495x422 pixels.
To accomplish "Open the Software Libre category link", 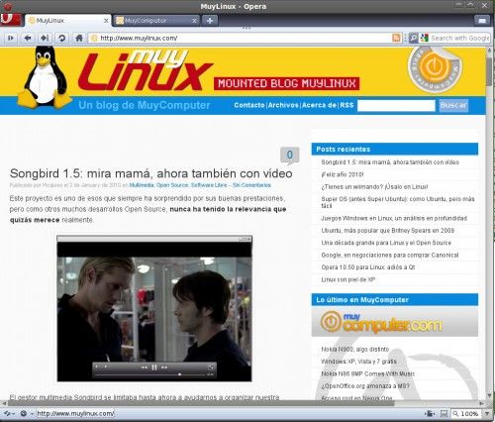I will coord(209,185).
